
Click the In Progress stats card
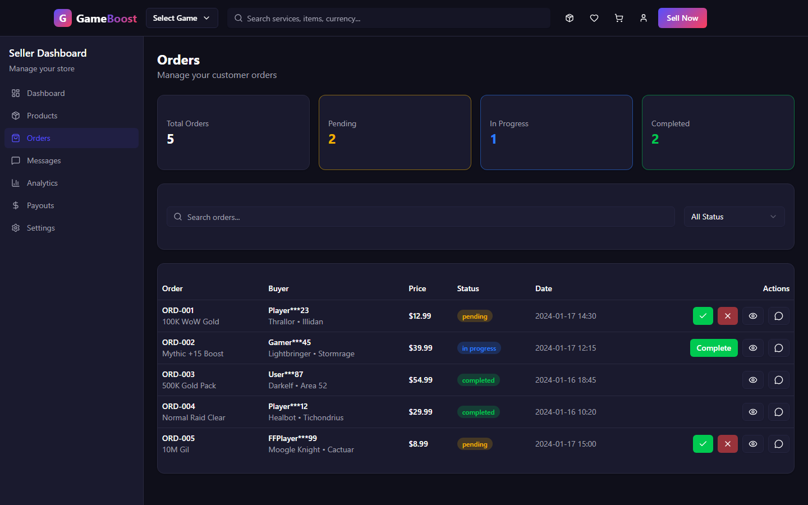(557, 132)
